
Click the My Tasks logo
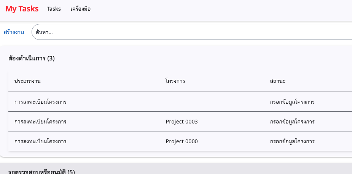click(x=22, y=9)
